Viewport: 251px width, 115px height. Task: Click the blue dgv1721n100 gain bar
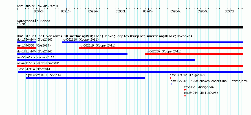72,54
